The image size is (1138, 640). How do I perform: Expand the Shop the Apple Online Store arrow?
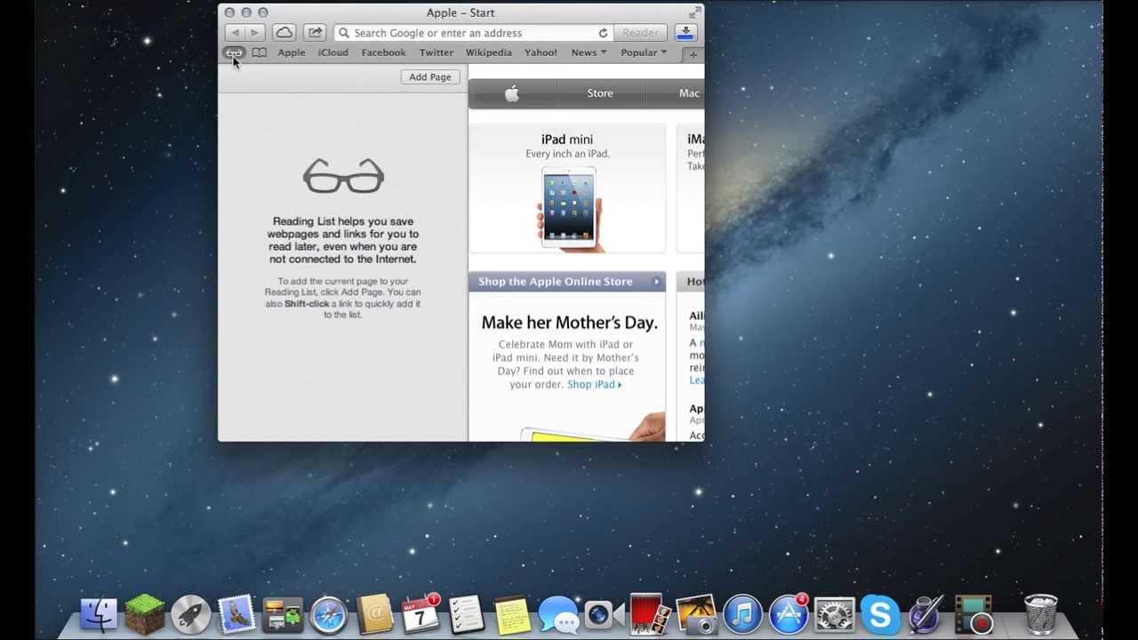[657, 282]
